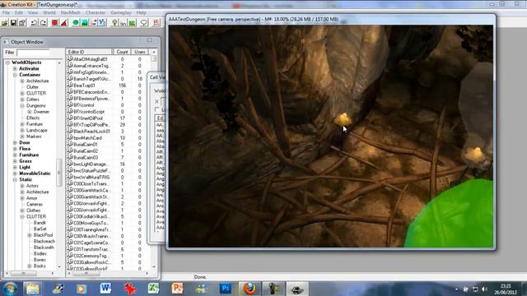Screen dimensions: 527x296
Task: Click the open/load data files toolbar icon
Action: [x=5, y=22]
